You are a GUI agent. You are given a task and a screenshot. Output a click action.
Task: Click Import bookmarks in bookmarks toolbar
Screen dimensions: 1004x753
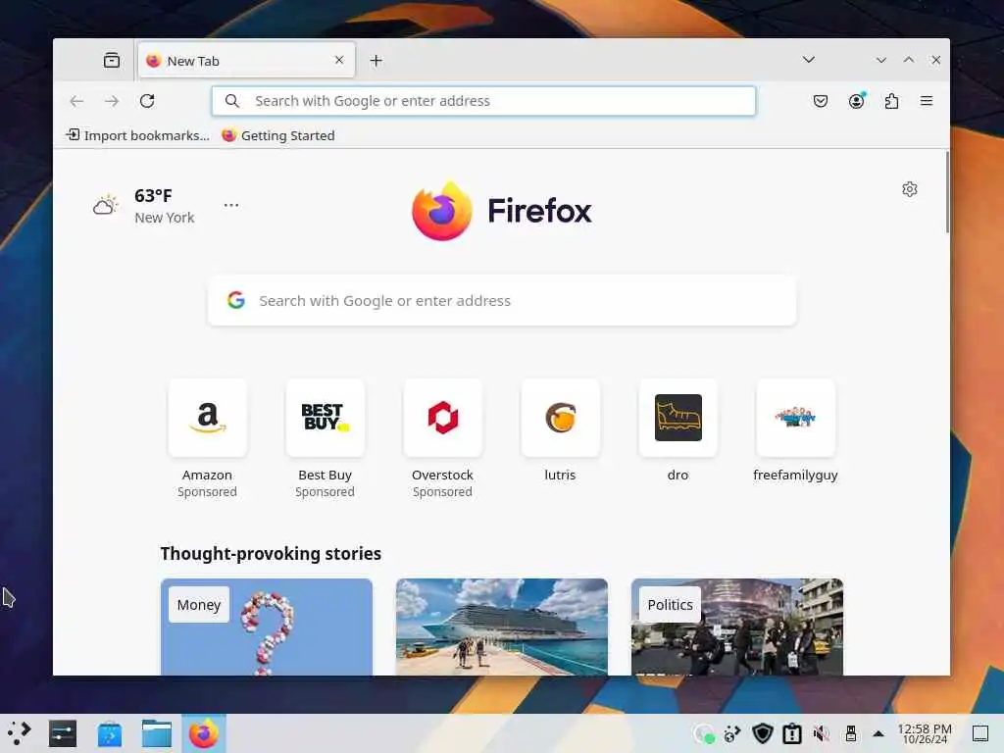coord(137,135)
